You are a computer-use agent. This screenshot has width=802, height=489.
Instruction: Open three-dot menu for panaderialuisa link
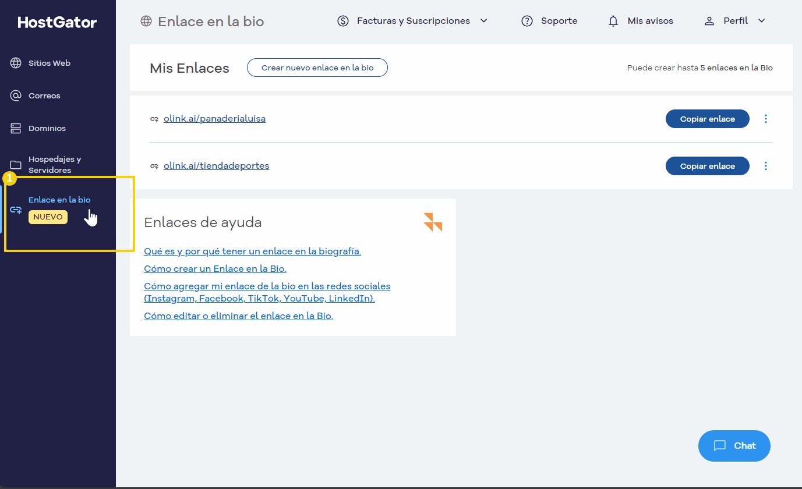tap(766, 119)
